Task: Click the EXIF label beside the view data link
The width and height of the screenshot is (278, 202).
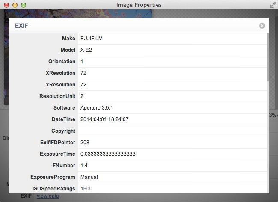Action: coord(26,196)
